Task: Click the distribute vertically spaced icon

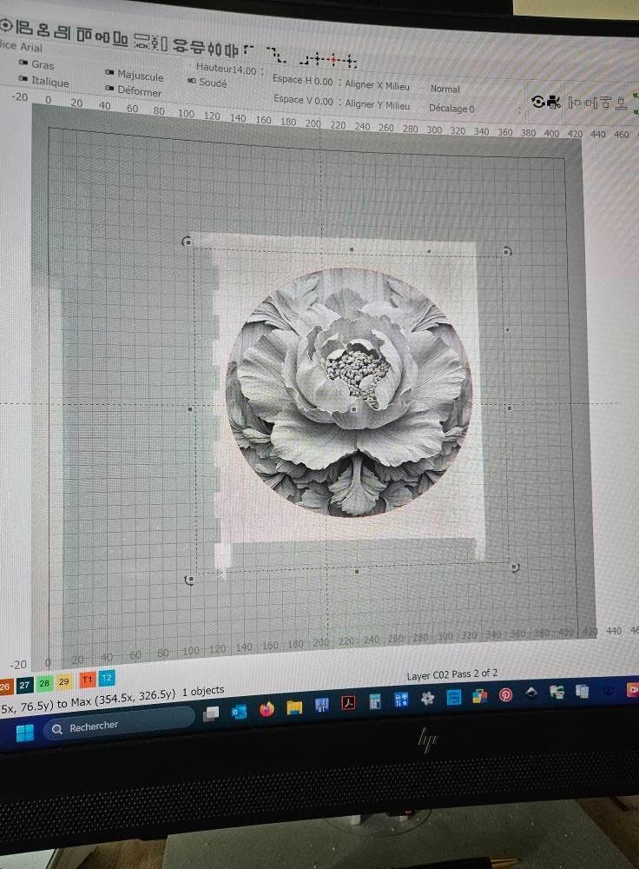Action: click(x=181, y=45)
